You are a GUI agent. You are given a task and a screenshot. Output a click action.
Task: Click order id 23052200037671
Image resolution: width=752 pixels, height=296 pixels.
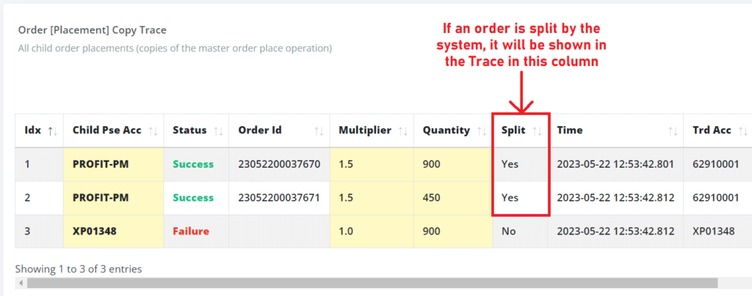(279, 198)
